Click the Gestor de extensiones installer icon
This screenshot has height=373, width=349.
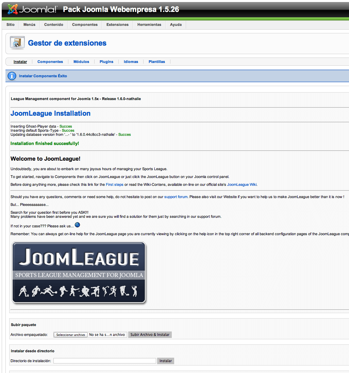17,43
